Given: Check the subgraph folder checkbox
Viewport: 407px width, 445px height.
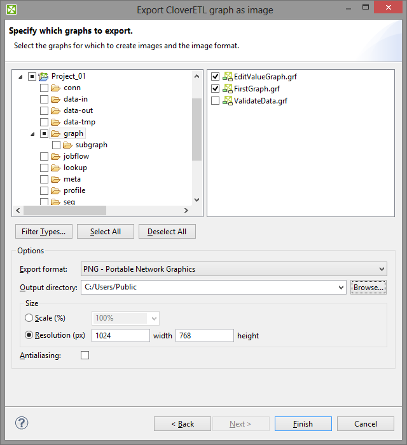Looking at the screenshot, I should pyautogui.click(x=56, y=145).
